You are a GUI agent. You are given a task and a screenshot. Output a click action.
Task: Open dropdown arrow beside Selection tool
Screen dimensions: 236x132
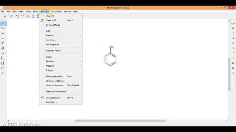coord(8,16)
